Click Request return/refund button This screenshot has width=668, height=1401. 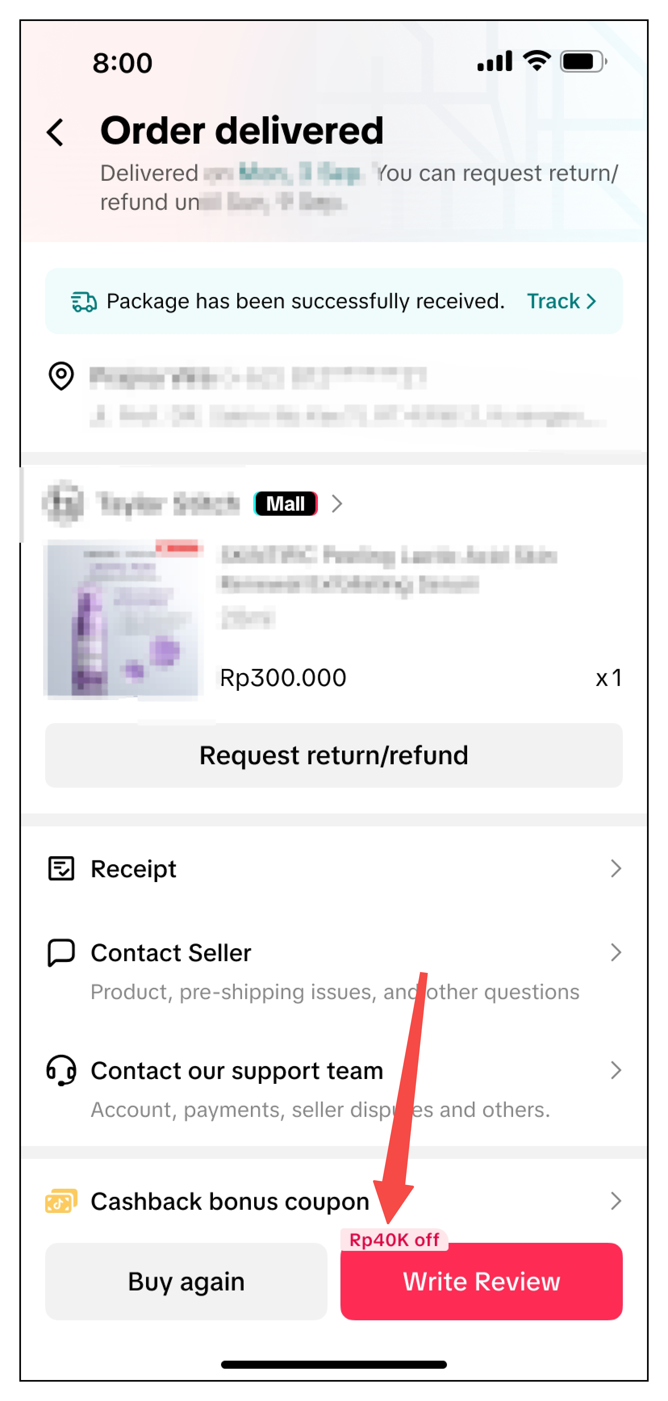pos(334,755)
